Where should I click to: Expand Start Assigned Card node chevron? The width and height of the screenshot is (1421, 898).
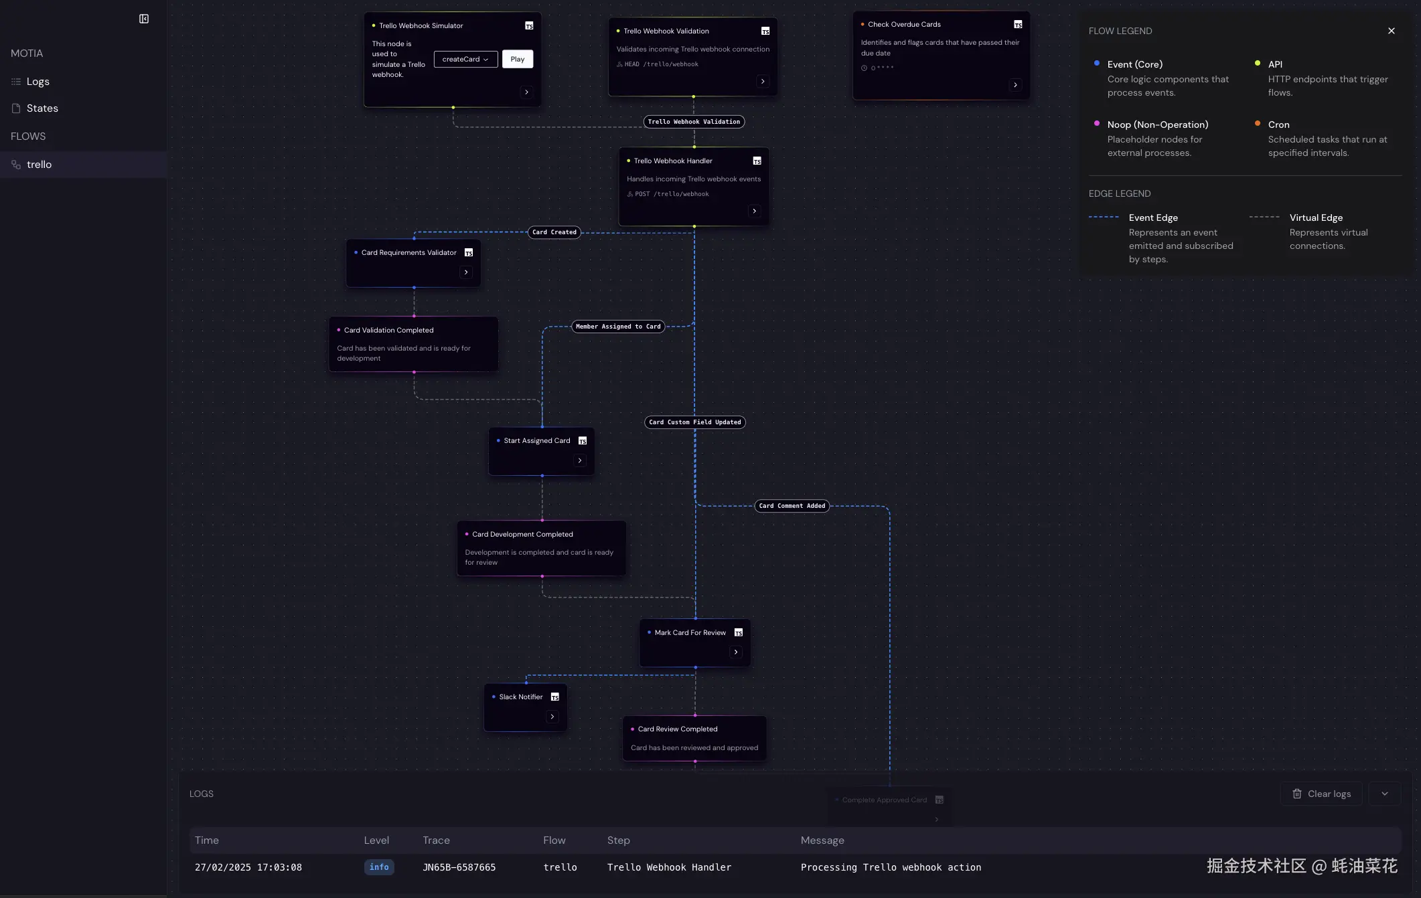tap(580, 460)
